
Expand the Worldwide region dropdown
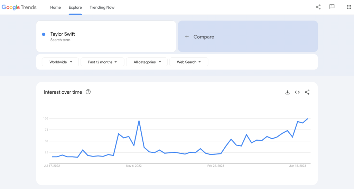click(61, 62)
